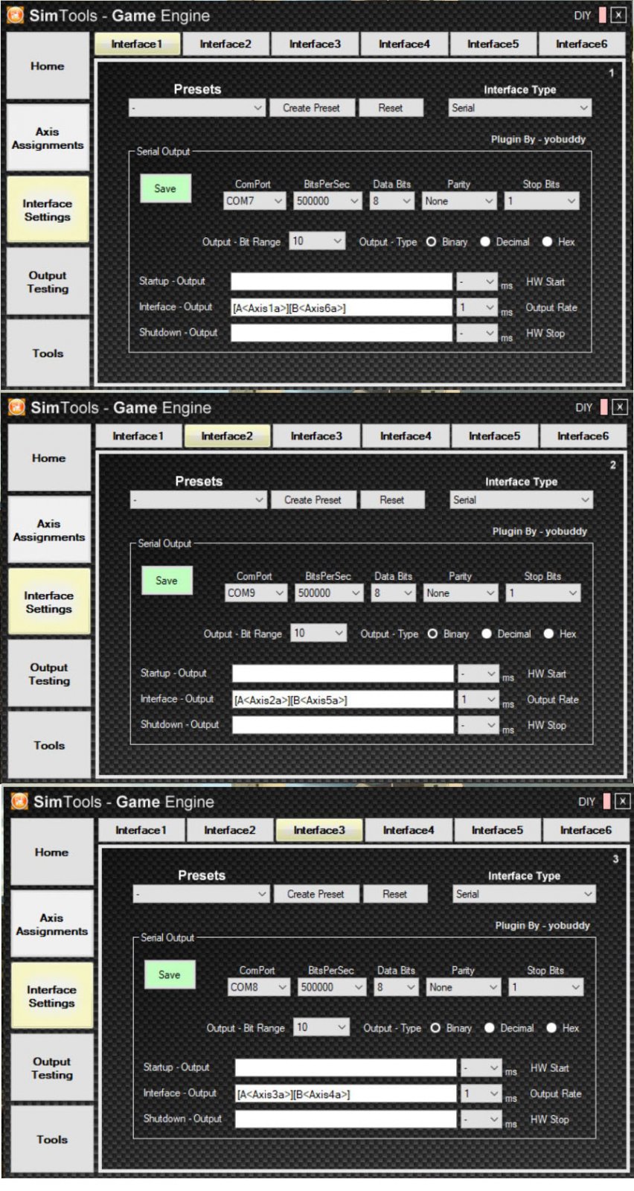Open Axis Assignments in the COM8 window
Viewport: 634px width, 1191px height.
point(52,925)
